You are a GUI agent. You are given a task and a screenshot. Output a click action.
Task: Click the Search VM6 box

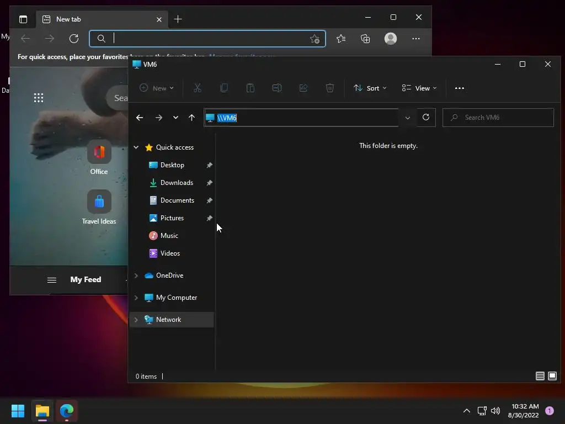[498, 118]
